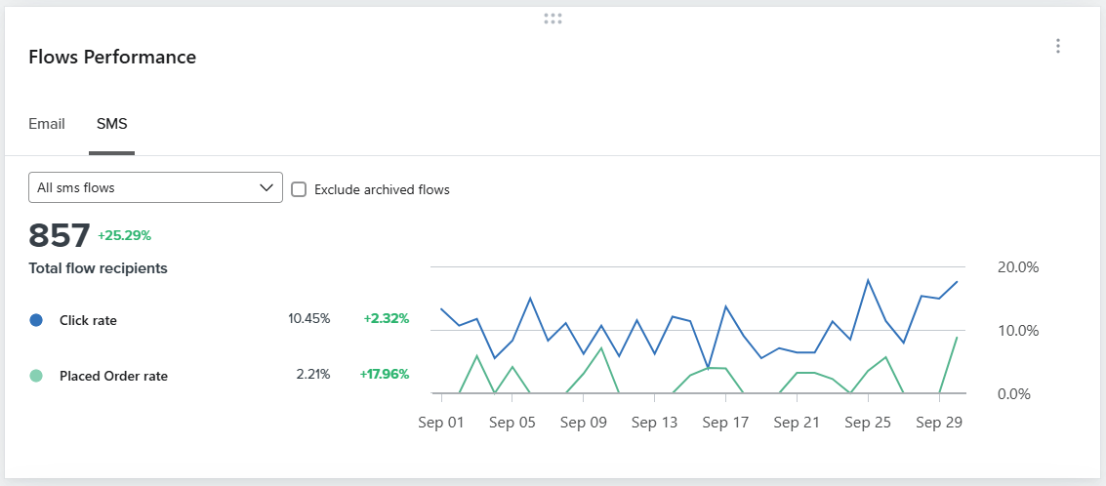
Task: Click the Total flow recipients label
Action: point(98,268)
